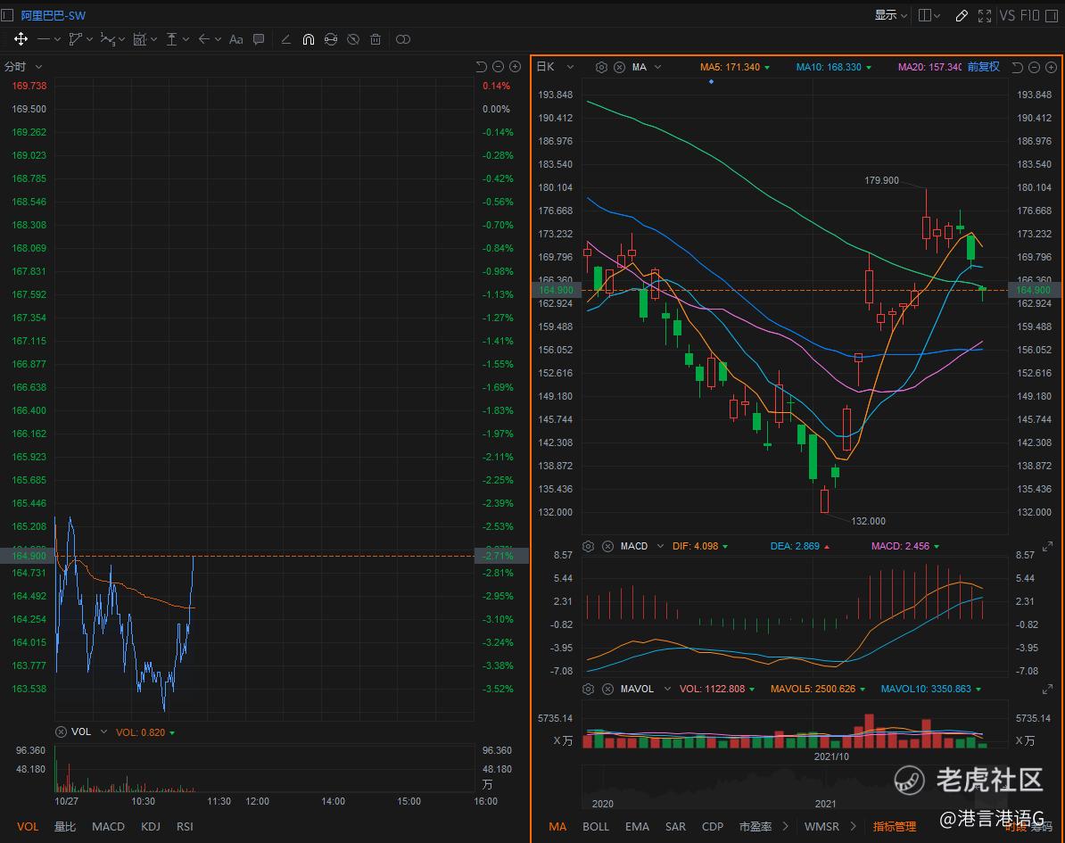The height and width of the screenshot is (843, 1065).
Task: Select the Aa text annotation tool
Action: [235, 39]
